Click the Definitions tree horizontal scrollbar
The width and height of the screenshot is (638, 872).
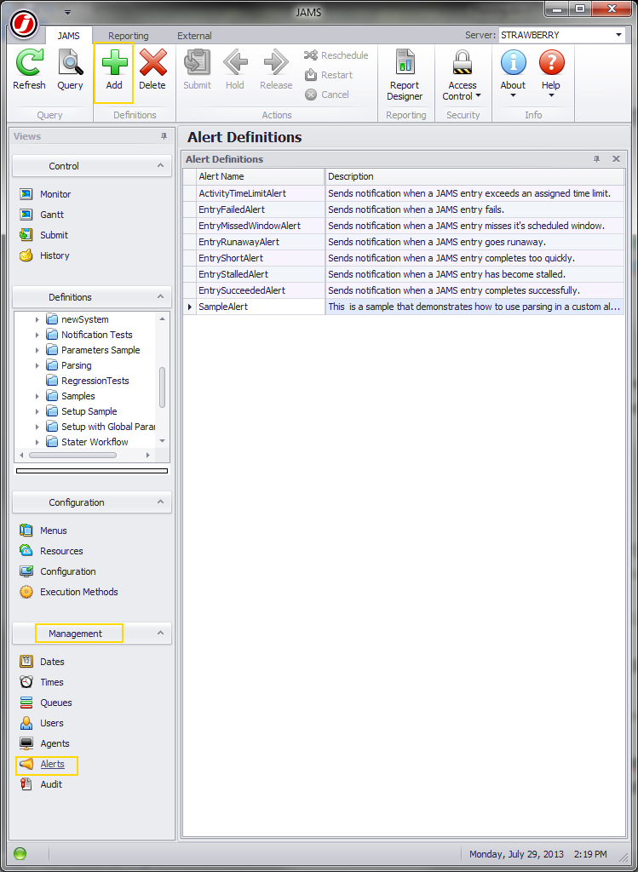point(73,455)
